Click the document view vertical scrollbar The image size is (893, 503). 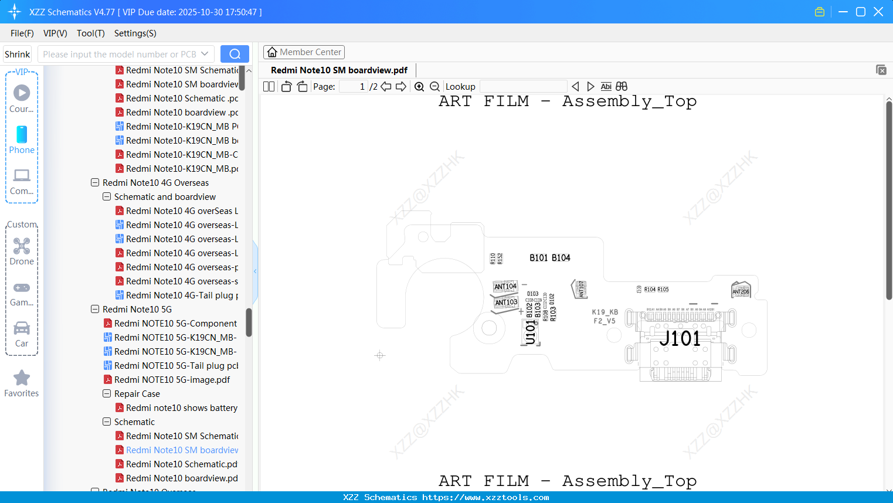[889, 199]
